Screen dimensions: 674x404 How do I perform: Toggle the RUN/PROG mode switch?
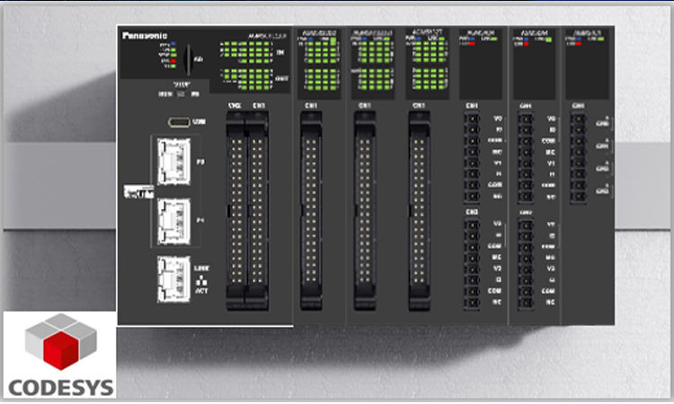coord(182,93)
